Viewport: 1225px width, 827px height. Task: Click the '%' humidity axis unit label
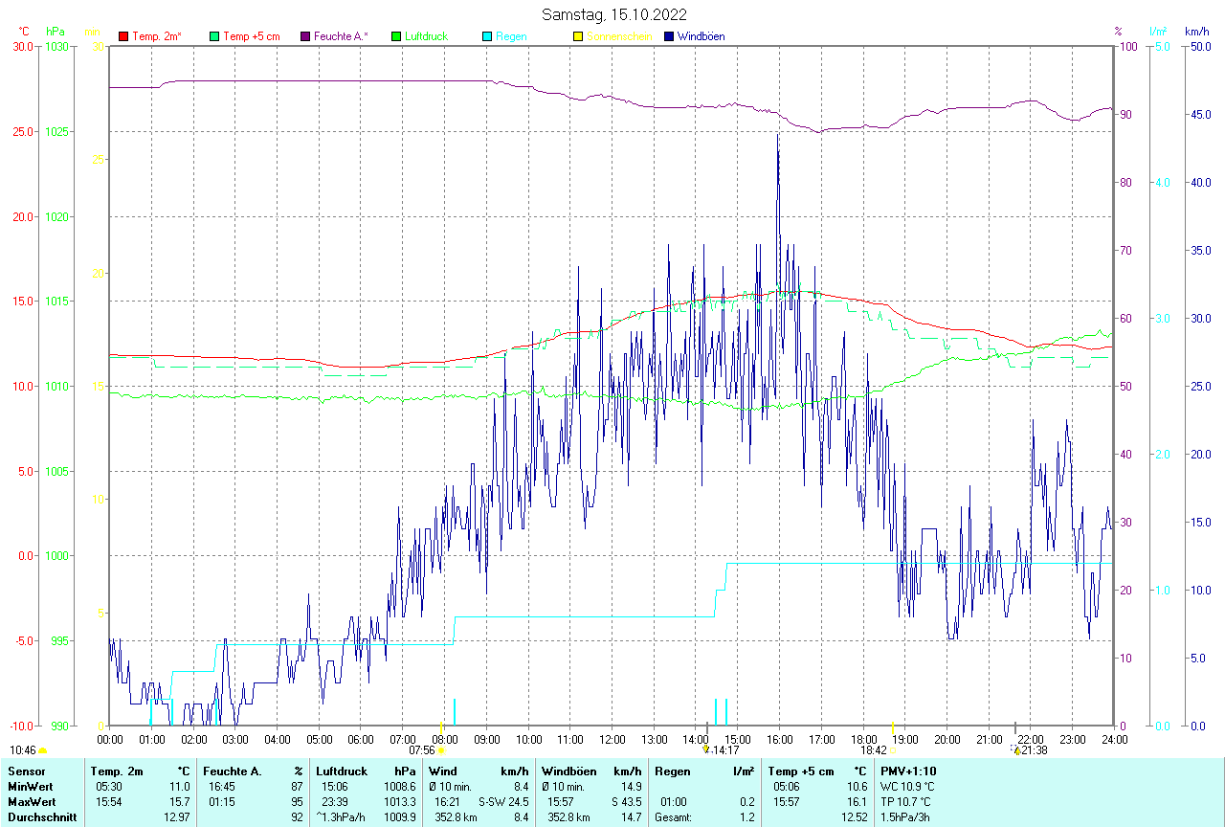pyautogui.click(x=1118, y=32)
